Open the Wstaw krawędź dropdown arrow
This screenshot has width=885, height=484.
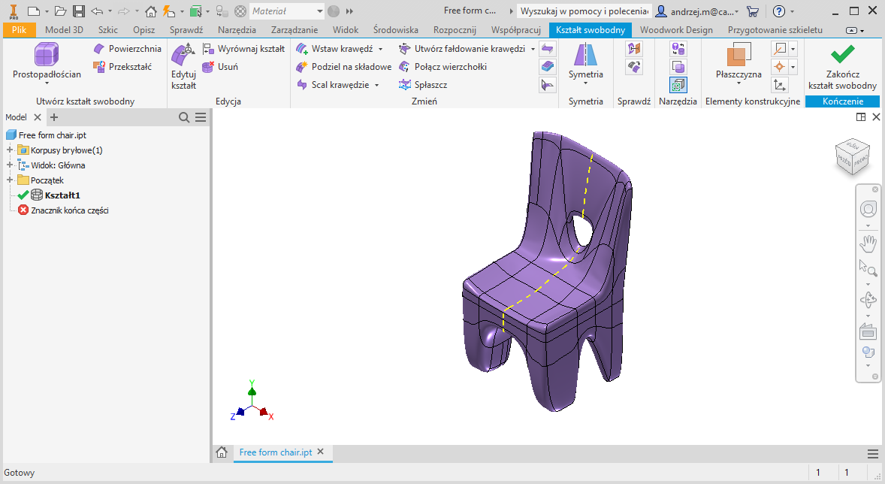click(380, 49)
